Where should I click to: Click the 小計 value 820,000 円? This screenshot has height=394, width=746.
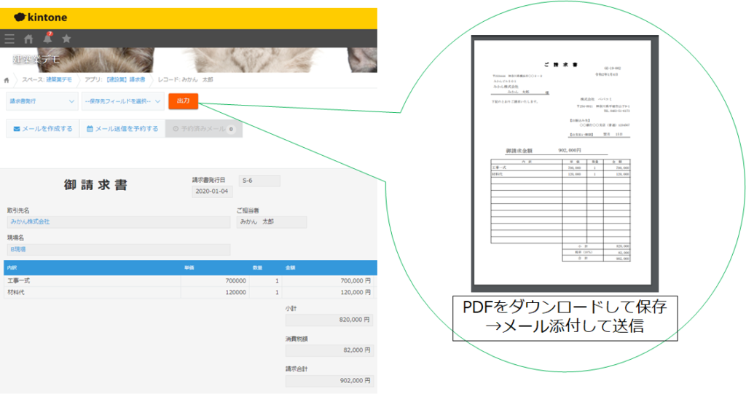pos(329,320)
